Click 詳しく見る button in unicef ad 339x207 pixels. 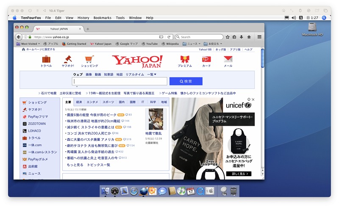[239, 174]
